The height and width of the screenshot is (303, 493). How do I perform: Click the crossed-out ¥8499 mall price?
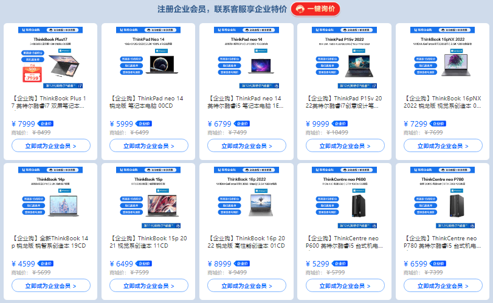coord(41,133)
